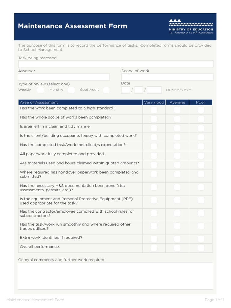Mark Average for whole scope completed
231x308 pixels.
coord(177,119)
